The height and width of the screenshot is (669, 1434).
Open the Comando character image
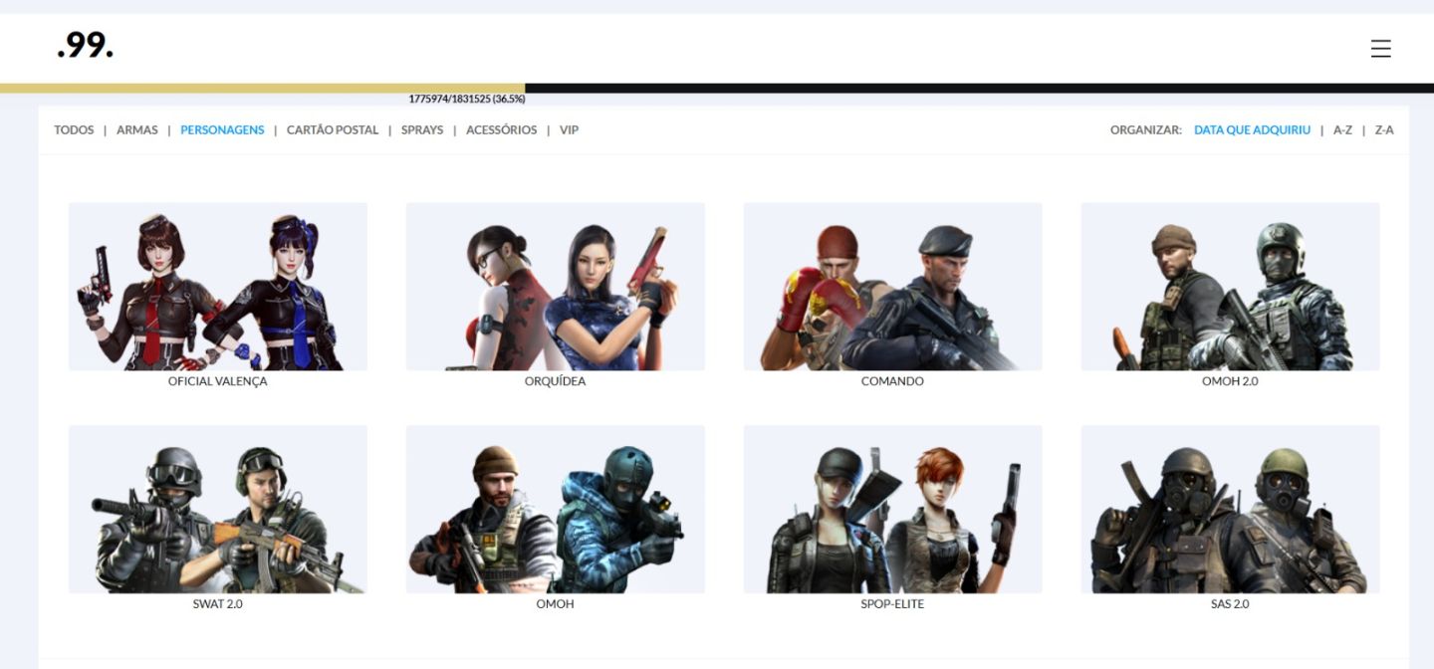893,287
